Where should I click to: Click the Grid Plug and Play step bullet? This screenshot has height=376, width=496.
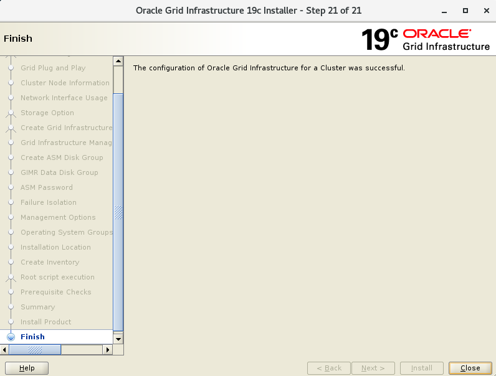(x=11, y=68)
